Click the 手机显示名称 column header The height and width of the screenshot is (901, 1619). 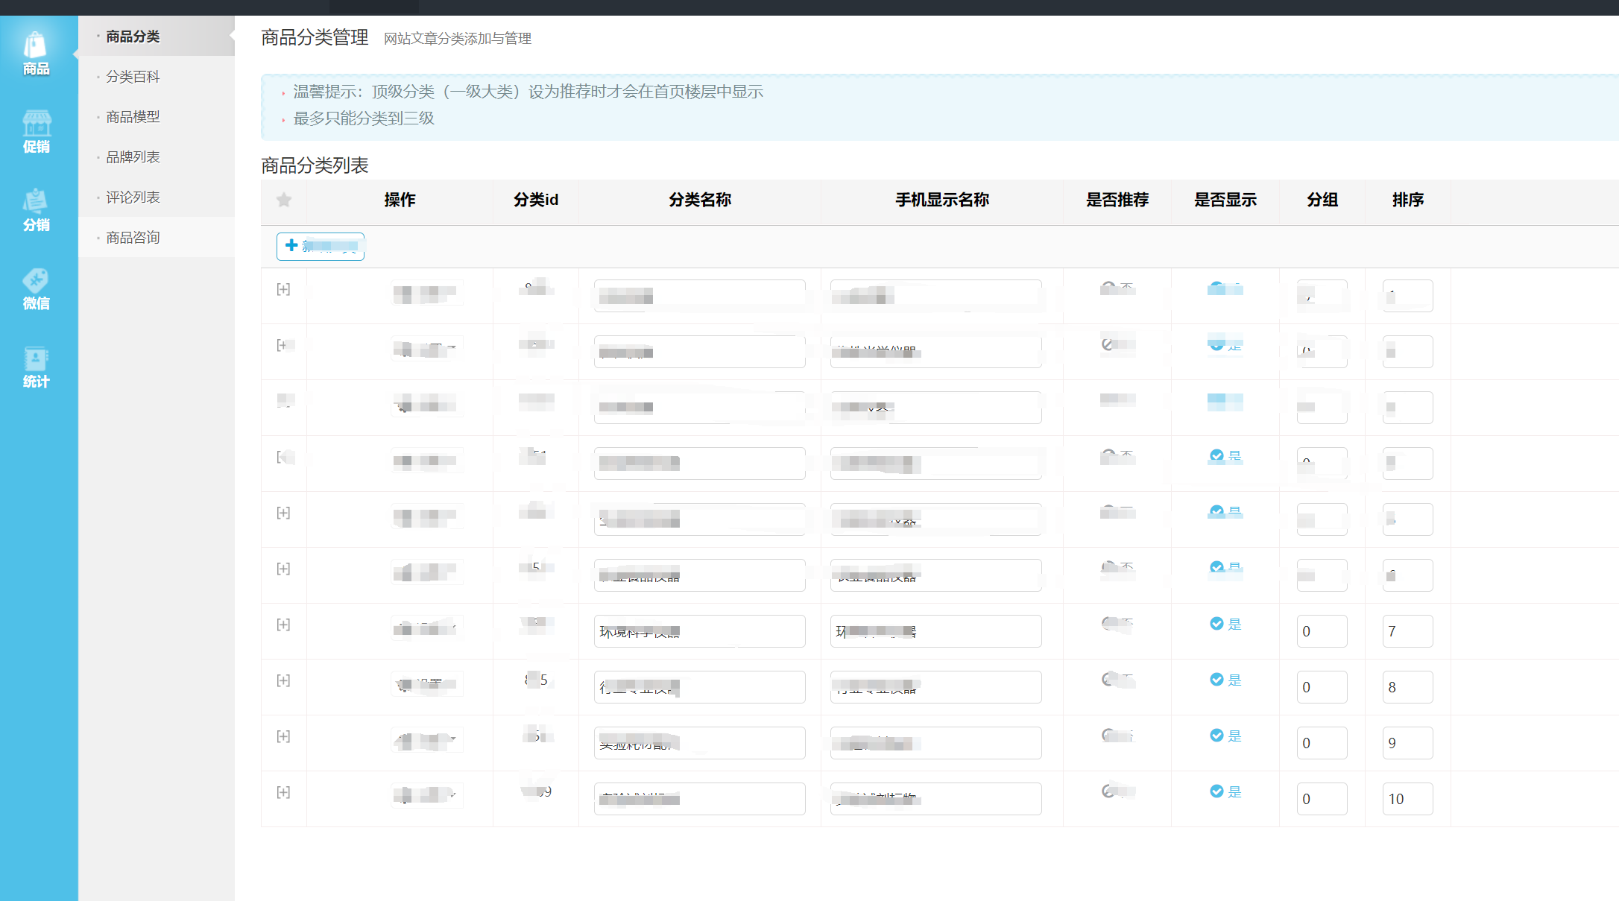pos(942,200)
